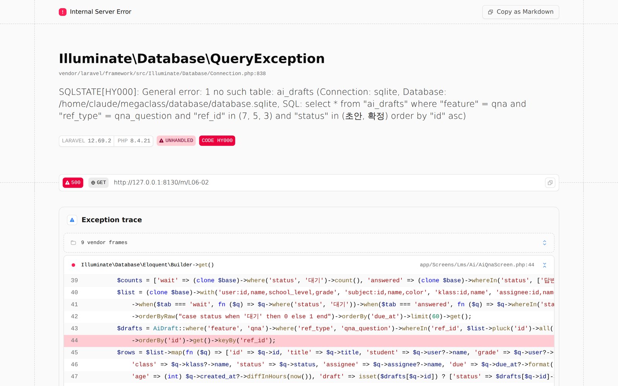618x386 pixels.
Task: Click the LARAVEL 12.69.2 version label
Action: coord(87,141)
